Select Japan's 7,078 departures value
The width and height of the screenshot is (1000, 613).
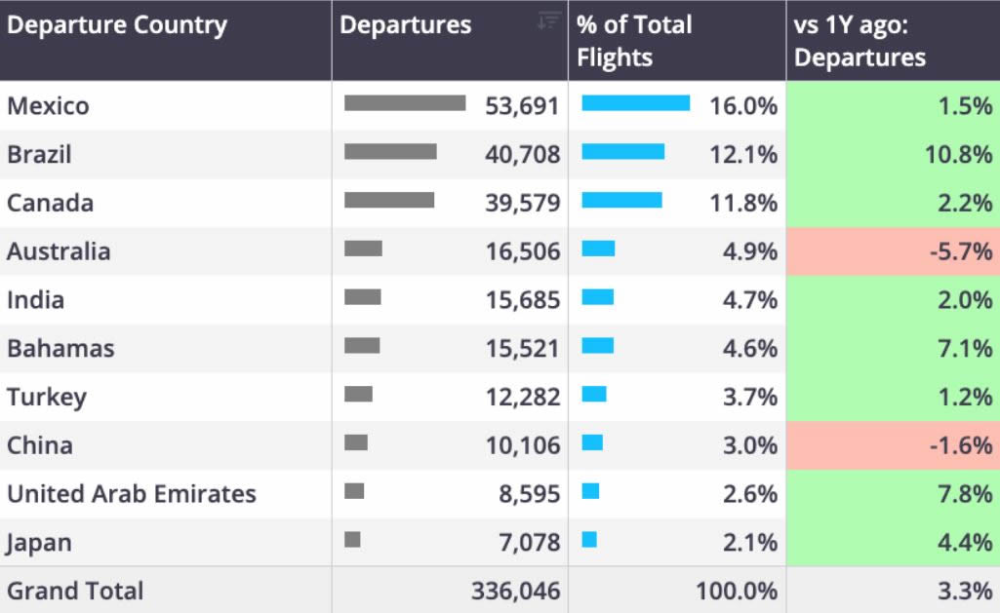tap(530, 542)
